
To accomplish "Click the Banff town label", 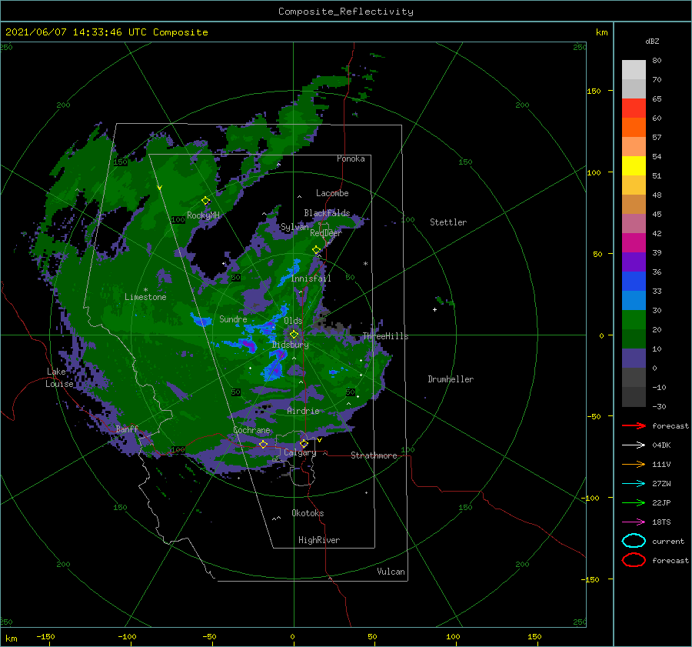I will [x=127, y=429].
